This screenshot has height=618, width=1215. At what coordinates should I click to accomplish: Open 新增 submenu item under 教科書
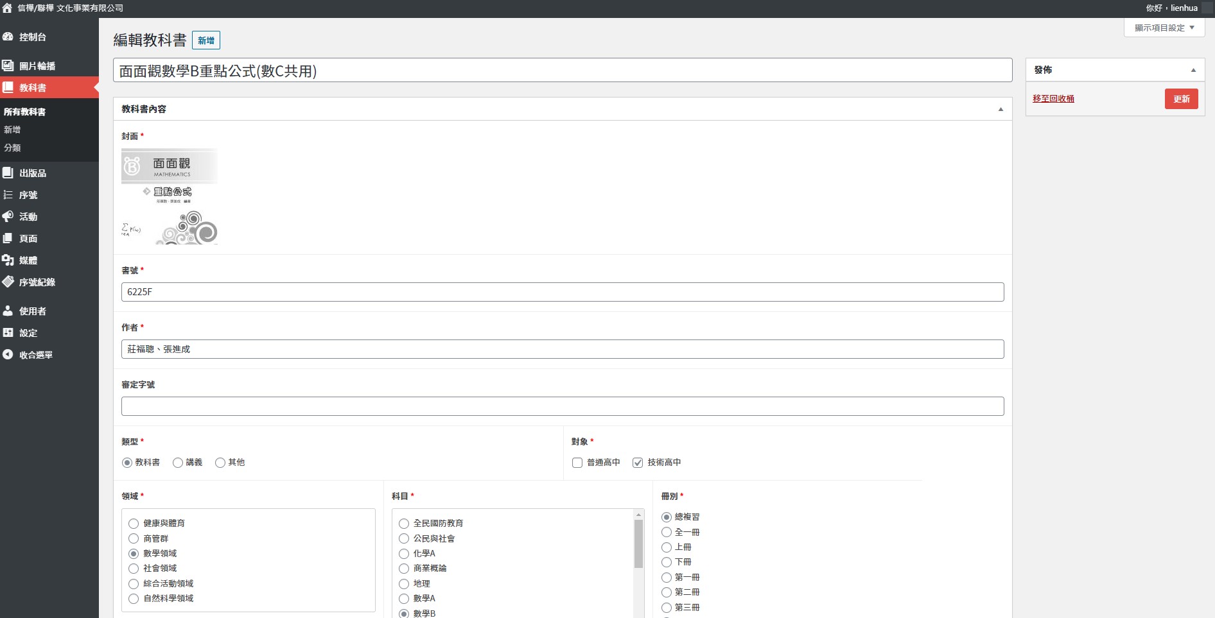(x=12, y=130)
